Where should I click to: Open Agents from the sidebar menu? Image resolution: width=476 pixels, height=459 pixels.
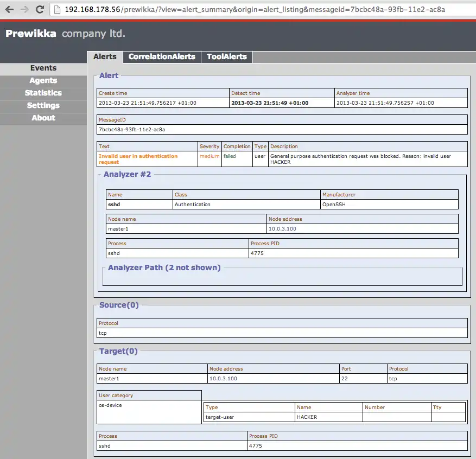pos(43,81)
